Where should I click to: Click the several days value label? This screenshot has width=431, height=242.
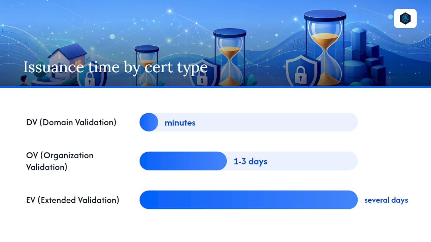point(386,200)
